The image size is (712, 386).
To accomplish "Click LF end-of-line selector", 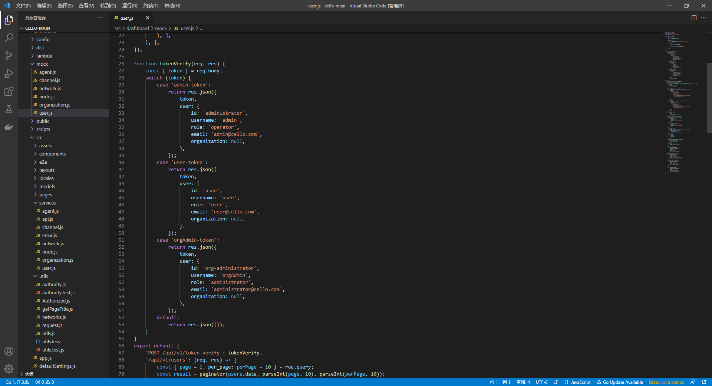I will [556, 382].
